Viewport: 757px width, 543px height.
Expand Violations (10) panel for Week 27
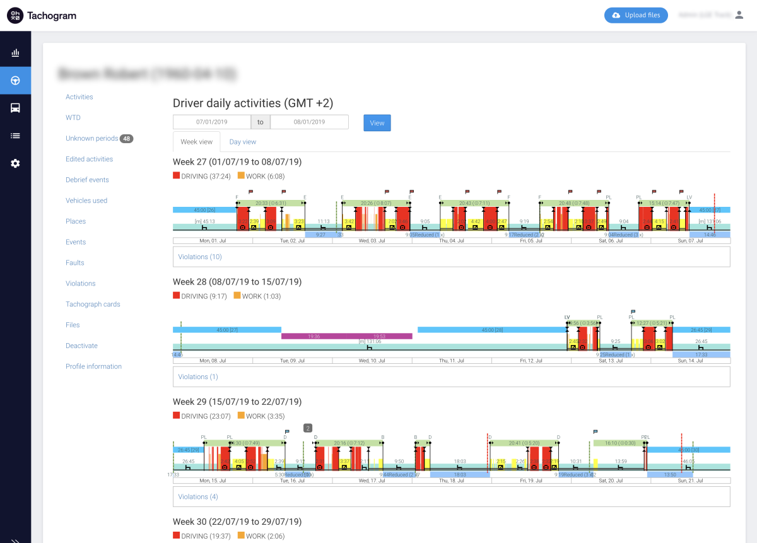pos(199,257)
